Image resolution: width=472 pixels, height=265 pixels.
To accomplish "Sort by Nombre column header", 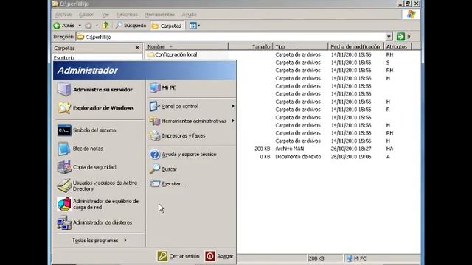I will point(187,46).
